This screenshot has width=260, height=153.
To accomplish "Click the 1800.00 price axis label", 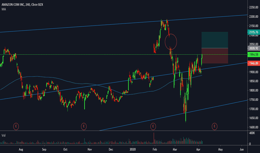I will pos(254,90).
